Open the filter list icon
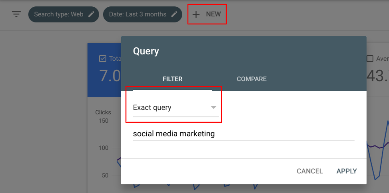389x193 pixels. click(16, 14)
